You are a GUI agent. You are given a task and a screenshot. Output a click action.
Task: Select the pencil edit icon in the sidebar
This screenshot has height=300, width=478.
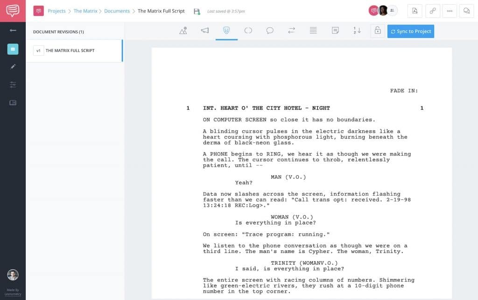coord(13,67)
